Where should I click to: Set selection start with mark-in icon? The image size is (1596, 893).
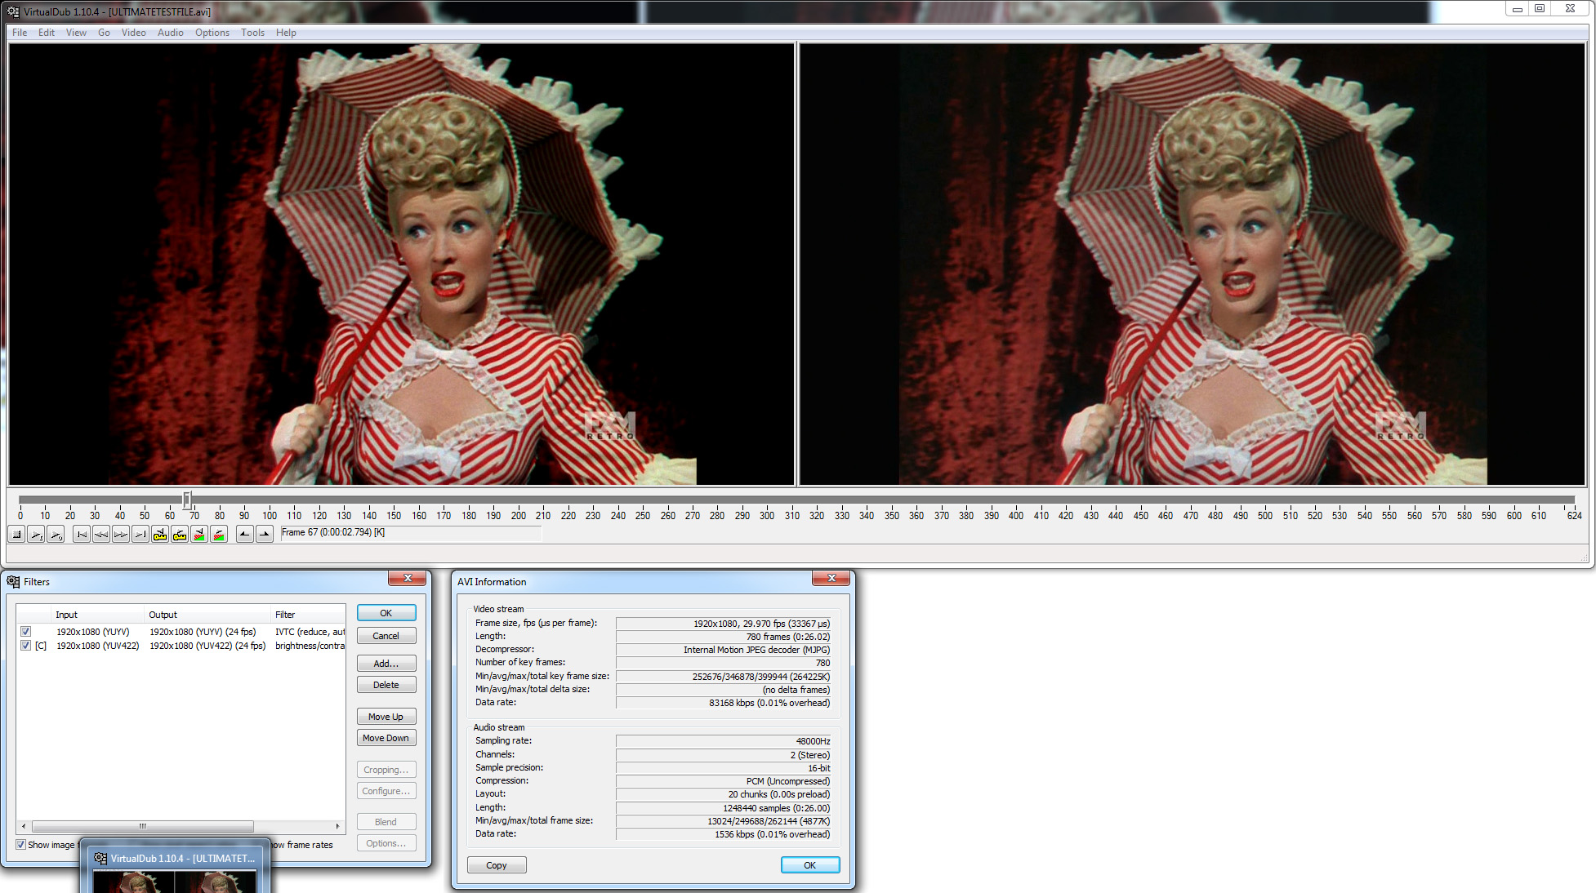pyautogui.click(x=244, y=534)
